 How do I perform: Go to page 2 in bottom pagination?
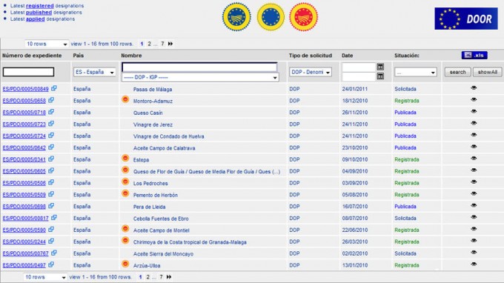point(147,277)
